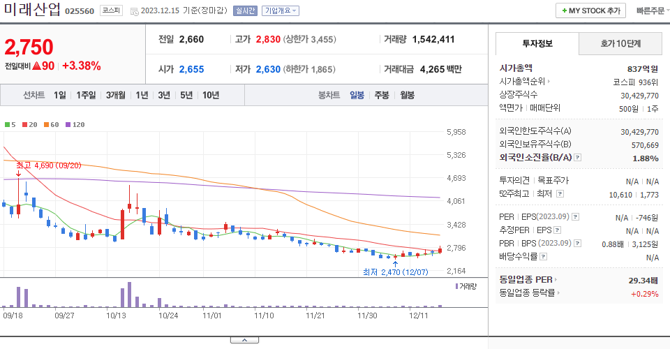Select the 주봉 candle chart
The image size is (670, 349).
click(382, 95)
